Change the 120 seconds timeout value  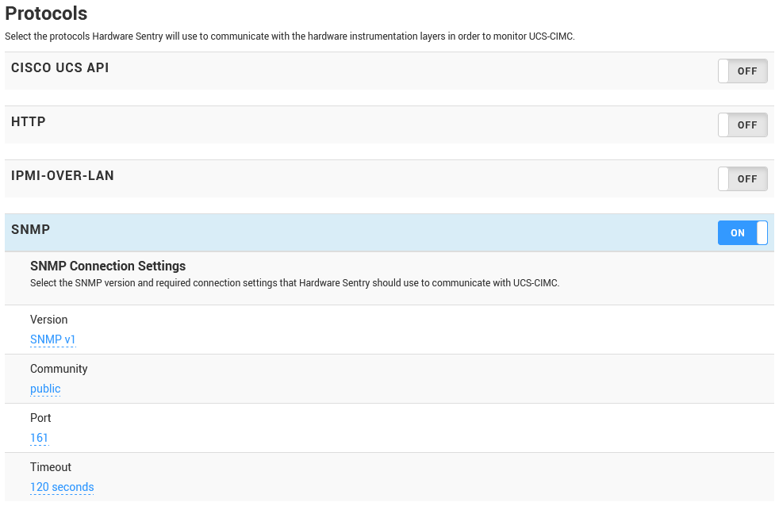pos(62,487)
